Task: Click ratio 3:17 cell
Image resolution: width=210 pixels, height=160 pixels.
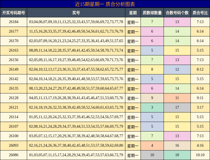Action: [x=200, y=108]
